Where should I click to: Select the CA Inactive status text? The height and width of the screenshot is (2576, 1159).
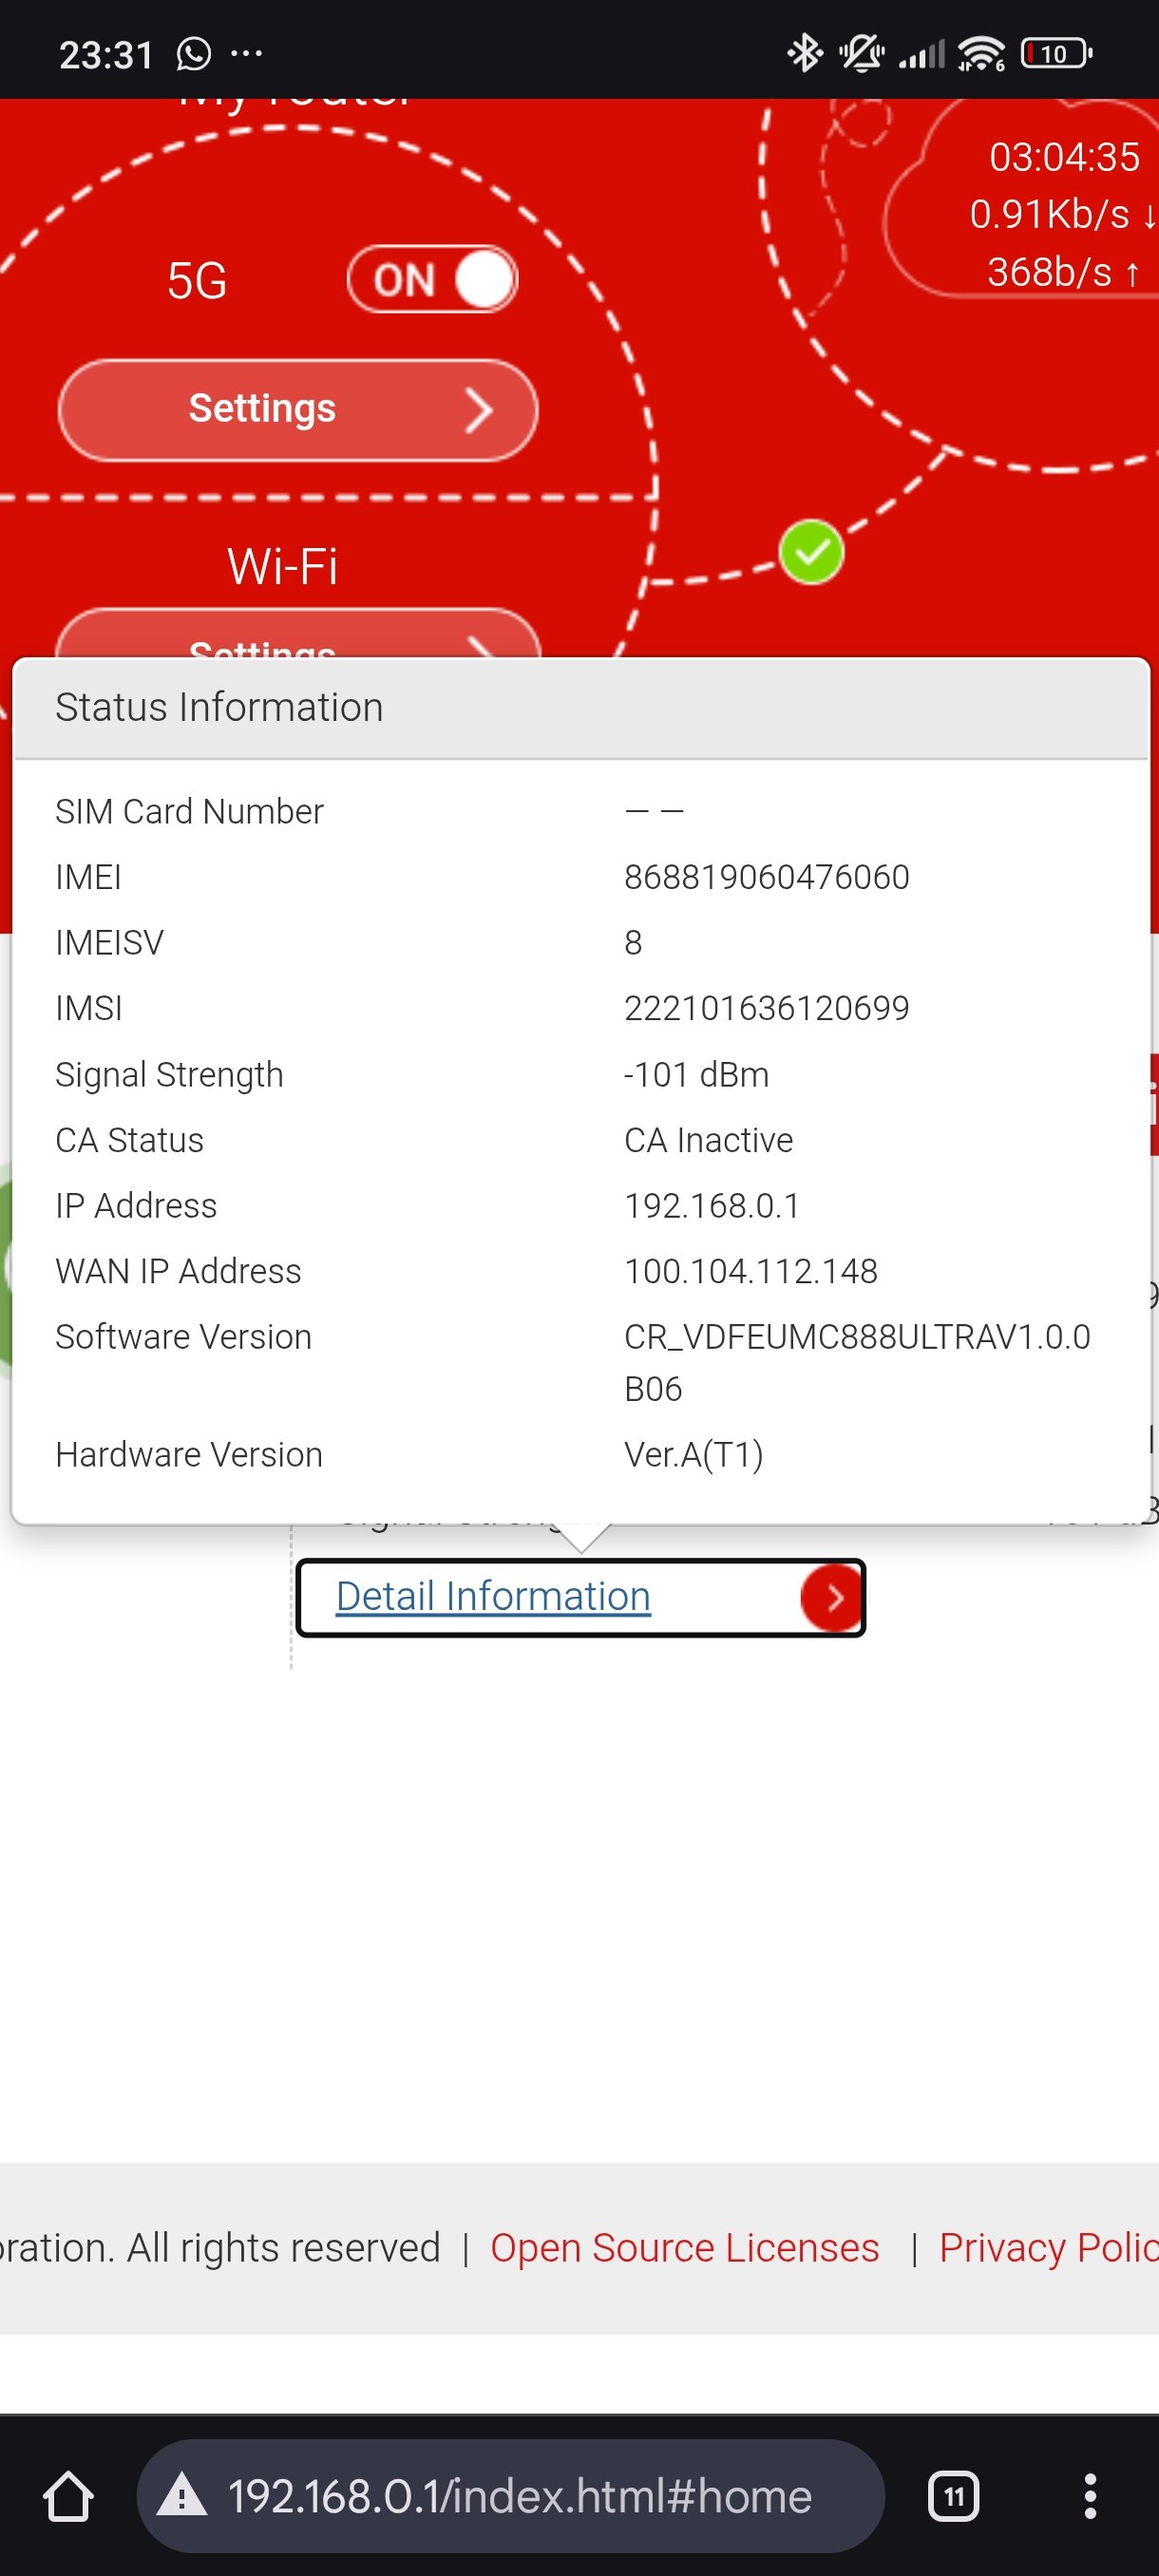[x=708, y=1140]
